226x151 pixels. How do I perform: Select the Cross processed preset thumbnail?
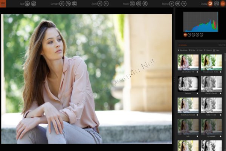[x=211, y=62]
